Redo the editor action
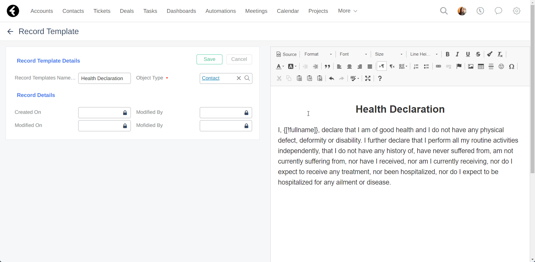The width and height of the screenshot is (535, 262). [x=342, y=78]
